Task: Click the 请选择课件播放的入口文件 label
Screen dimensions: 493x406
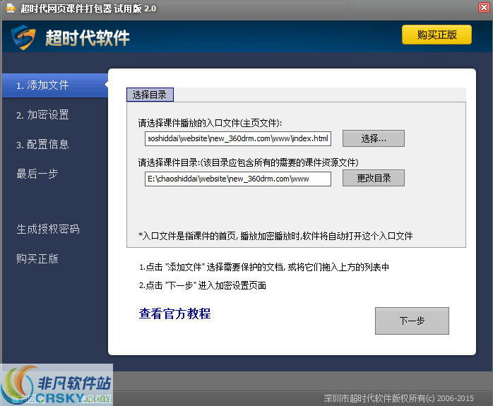Action: [x=210, y=123]
